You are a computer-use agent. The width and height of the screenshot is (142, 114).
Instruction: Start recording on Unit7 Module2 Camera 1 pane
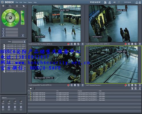coord(126,85)
